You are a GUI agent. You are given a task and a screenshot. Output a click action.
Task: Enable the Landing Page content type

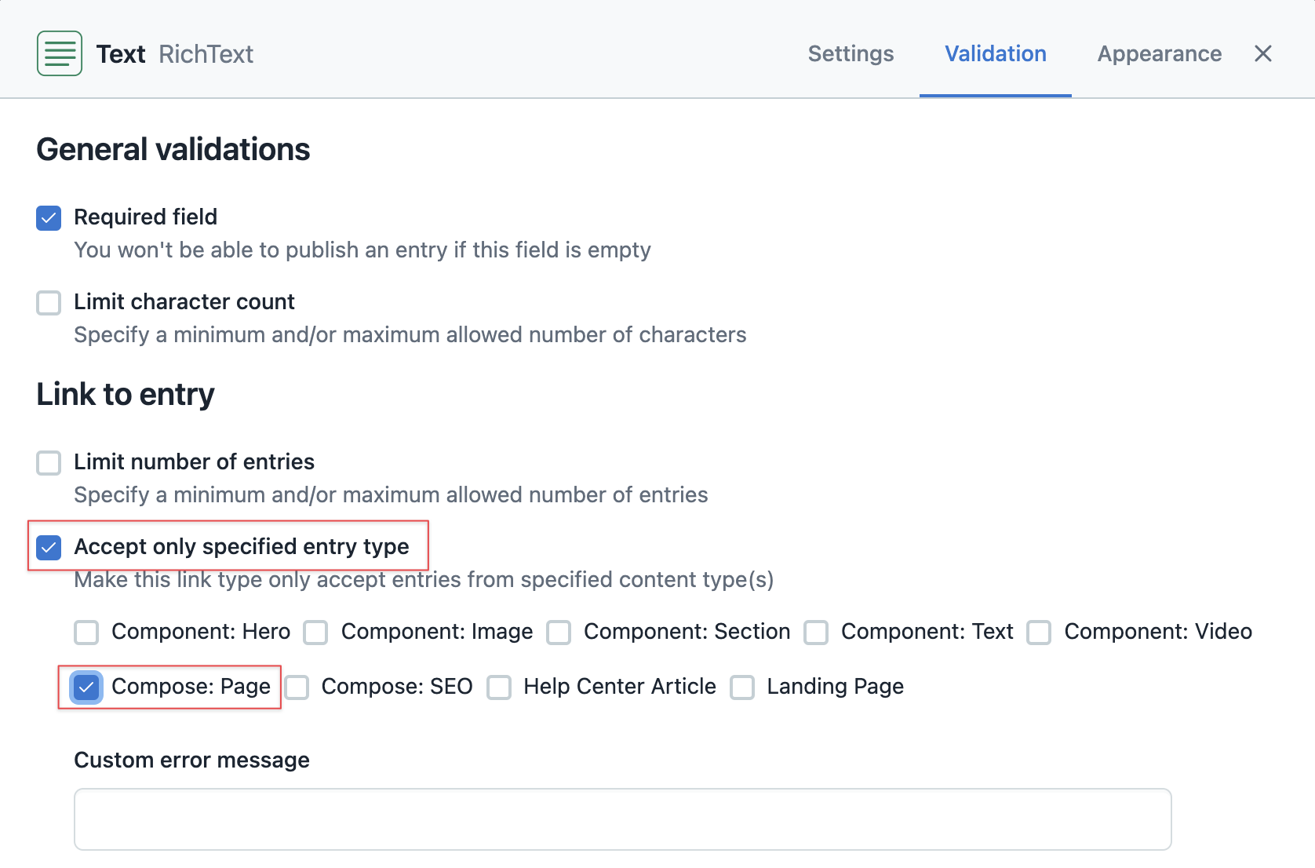pos(742,687)
